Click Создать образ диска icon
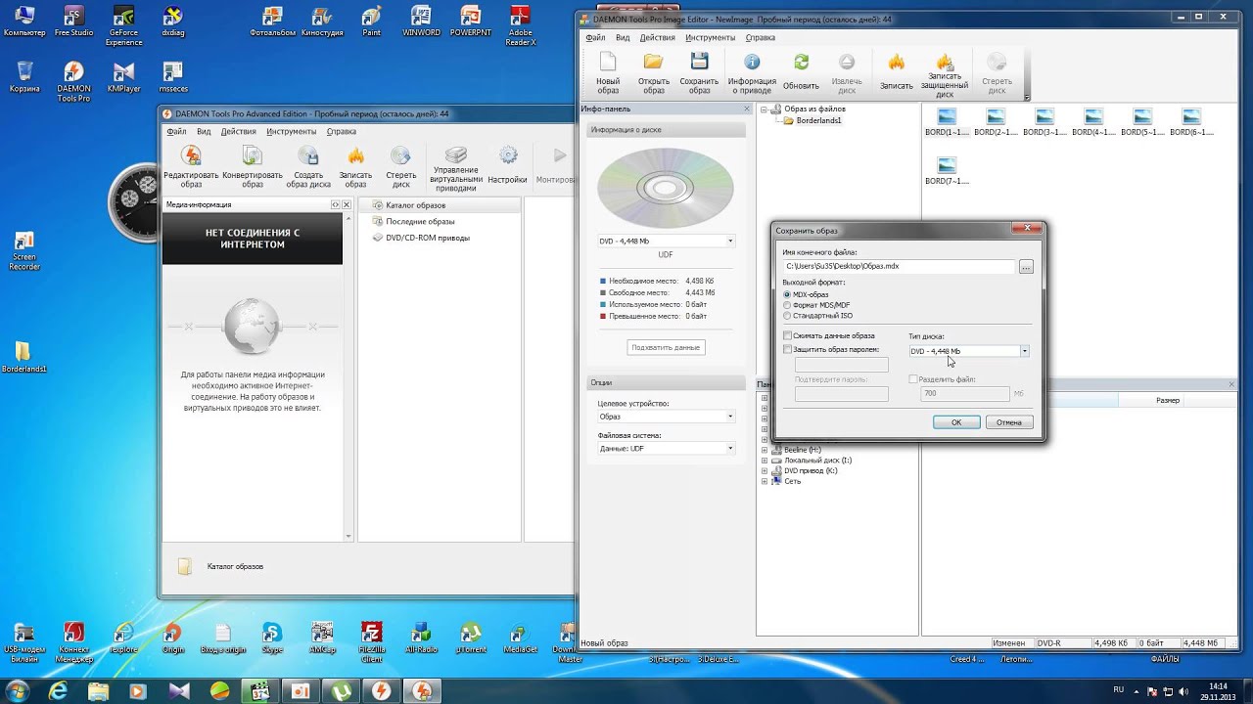1253x704 pixels. 308,167
